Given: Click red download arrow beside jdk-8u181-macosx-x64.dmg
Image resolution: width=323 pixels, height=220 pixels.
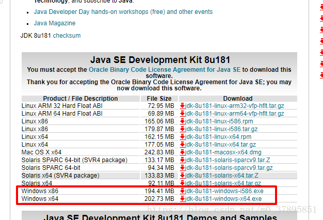Looking at the screenshot, I should coord(182,152).
